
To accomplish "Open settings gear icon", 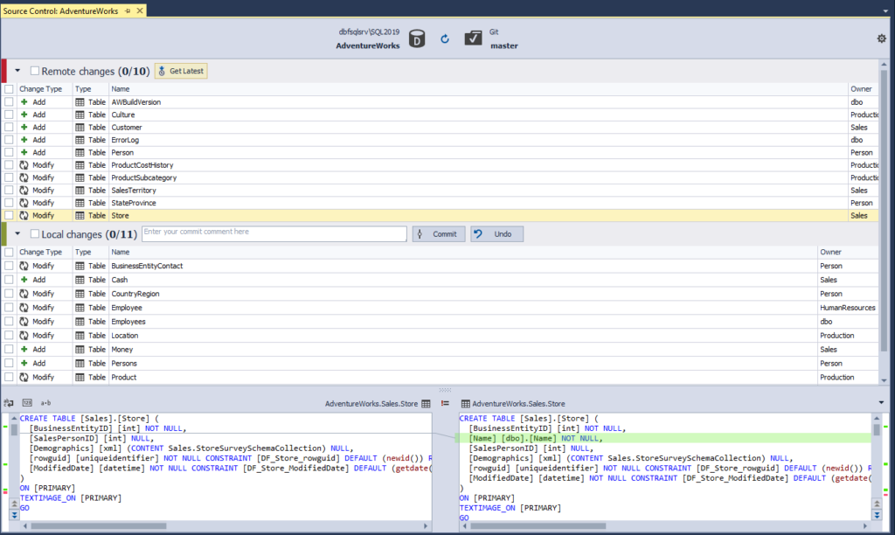I will click(881, 38).
